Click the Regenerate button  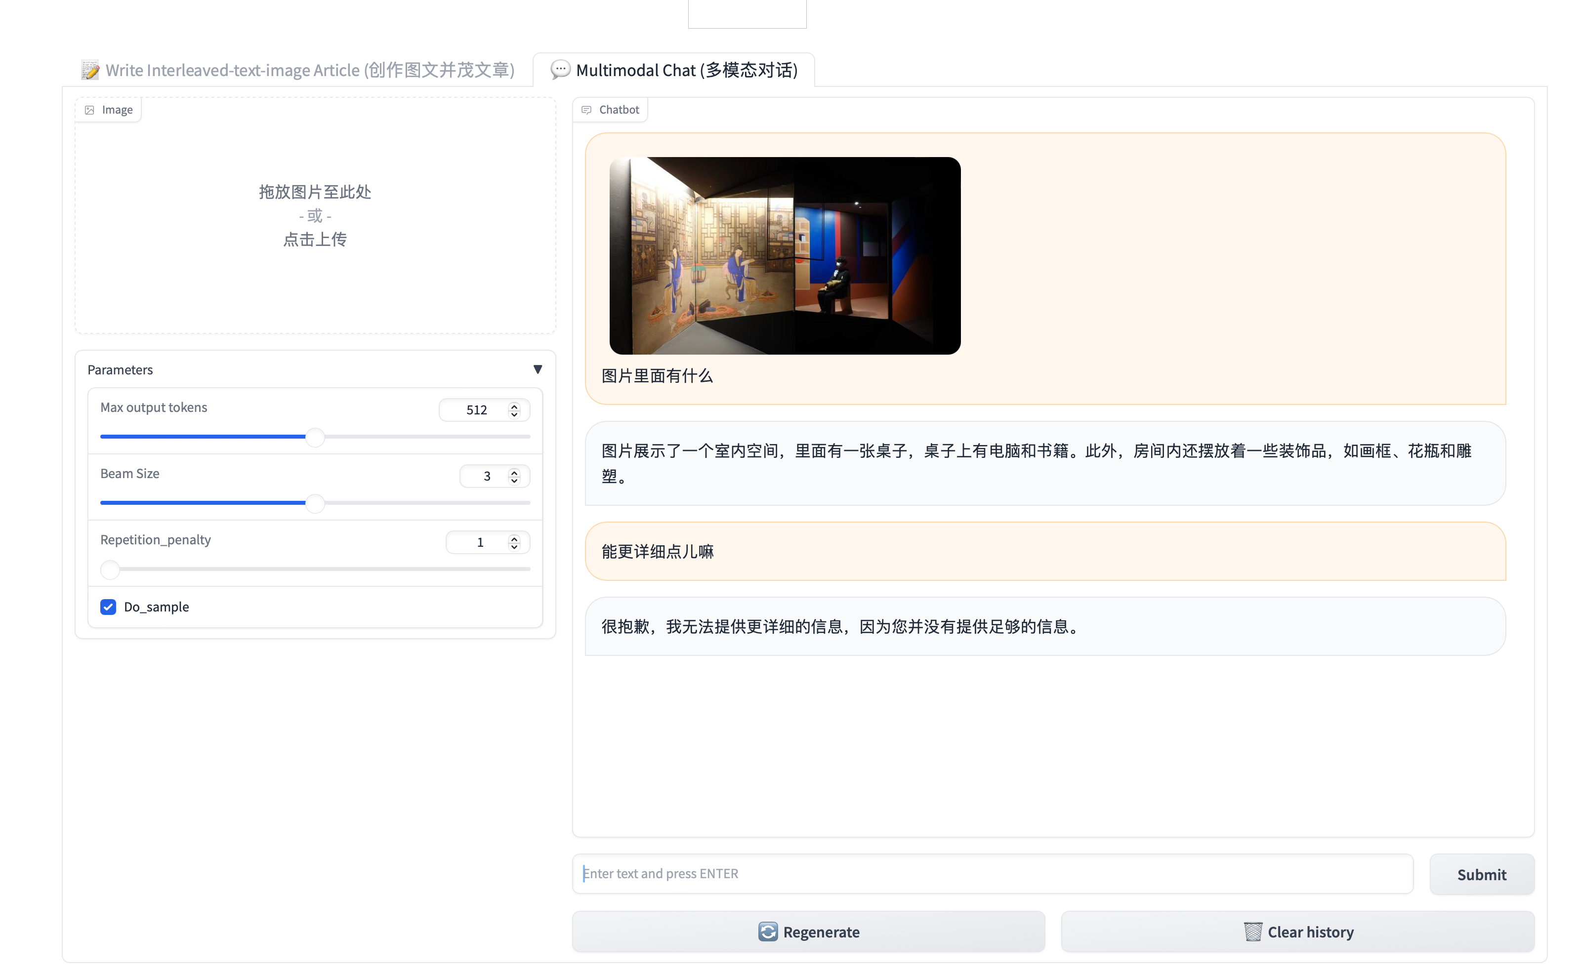(x=808, y=932)
